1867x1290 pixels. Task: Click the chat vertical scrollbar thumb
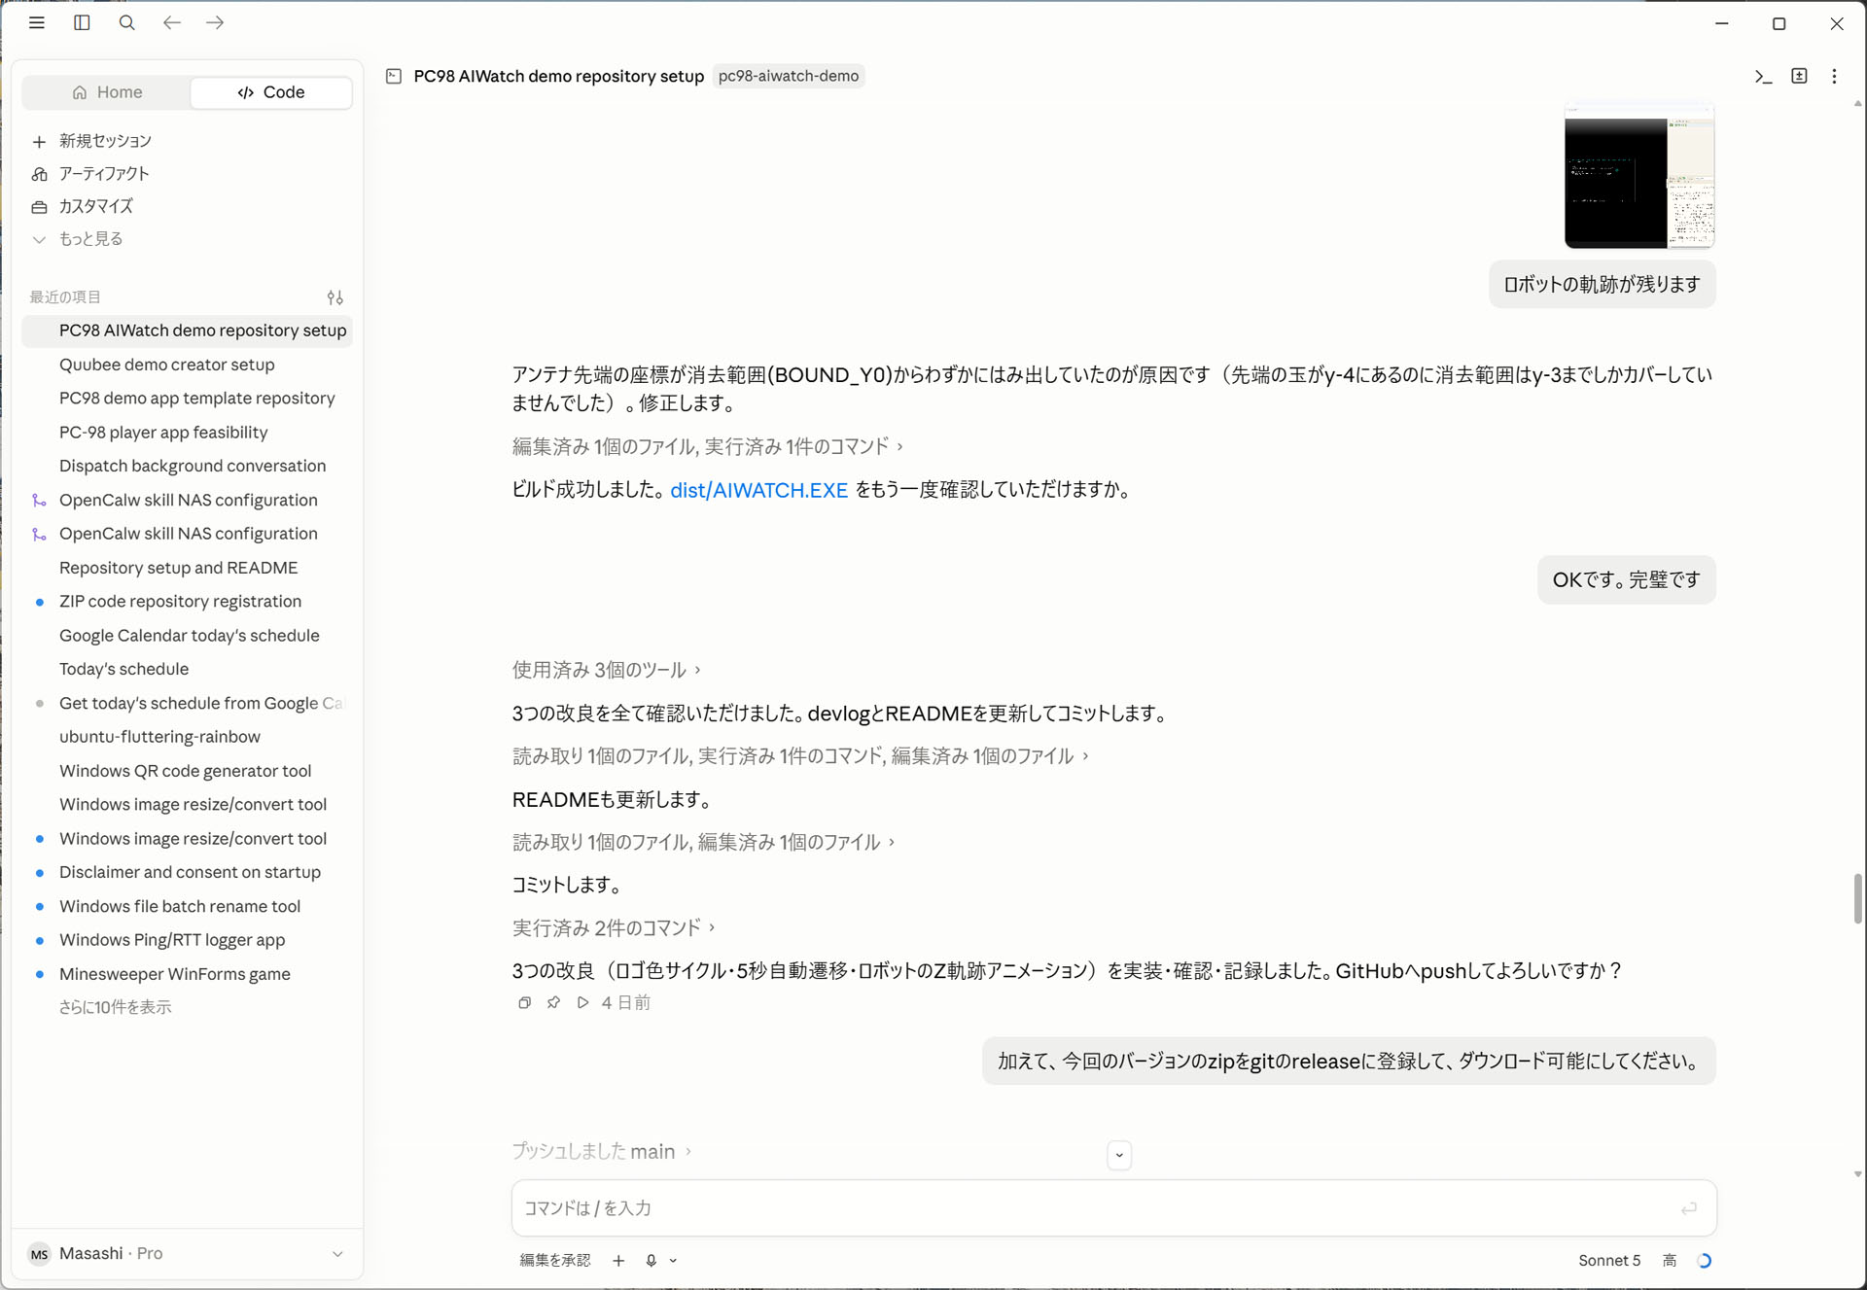(x=1857, y=899)
